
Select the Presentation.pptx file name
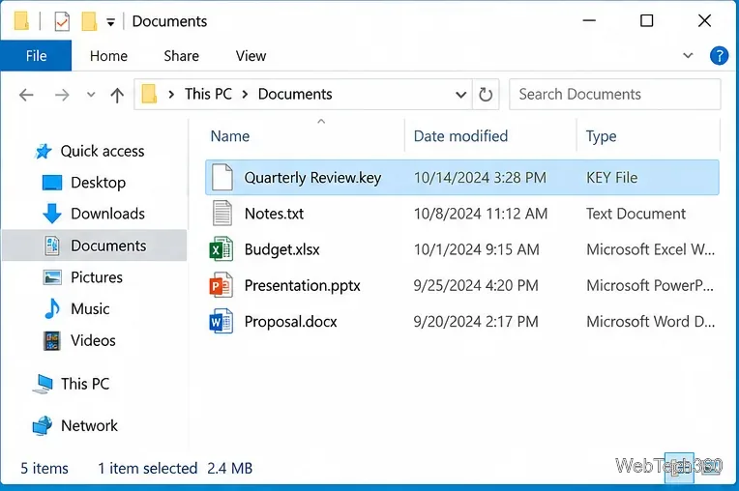(x=302, y=286)
